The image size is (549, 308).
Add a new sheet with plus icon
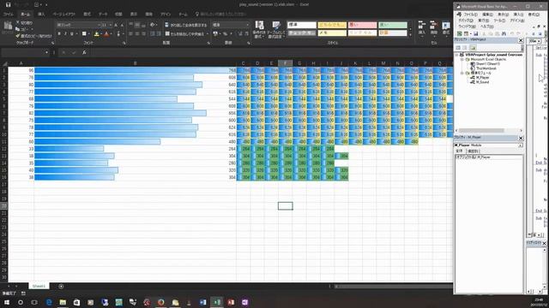coord(61,287)
